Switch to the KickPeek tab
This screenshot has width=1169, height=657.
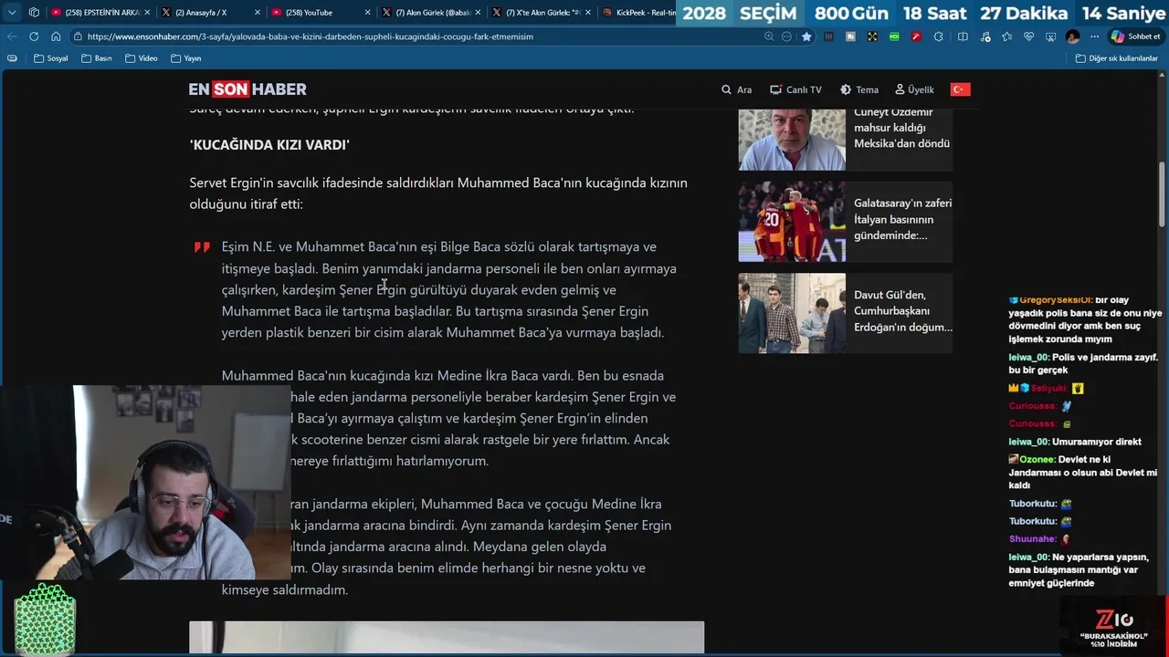pyautogui.click(x=639, y=13)
